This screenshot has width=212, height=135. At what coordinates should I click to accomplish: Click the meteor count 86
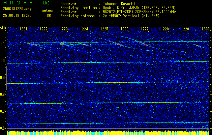[x=49, y=16]
